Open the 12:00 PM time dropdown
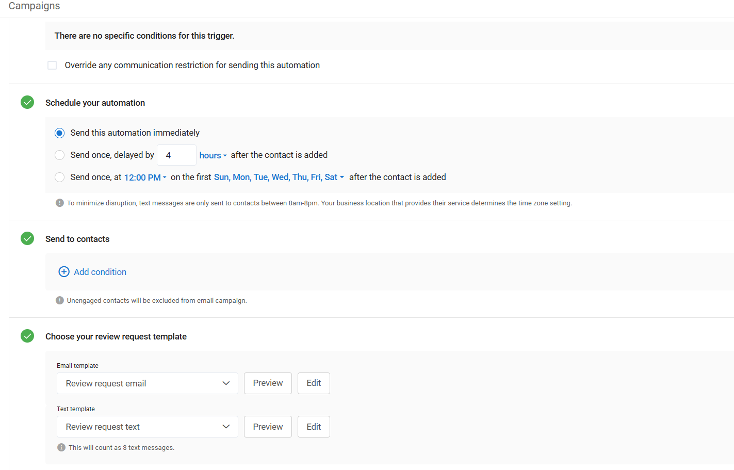This screenshot has width=734, height=470. (145, 177)
